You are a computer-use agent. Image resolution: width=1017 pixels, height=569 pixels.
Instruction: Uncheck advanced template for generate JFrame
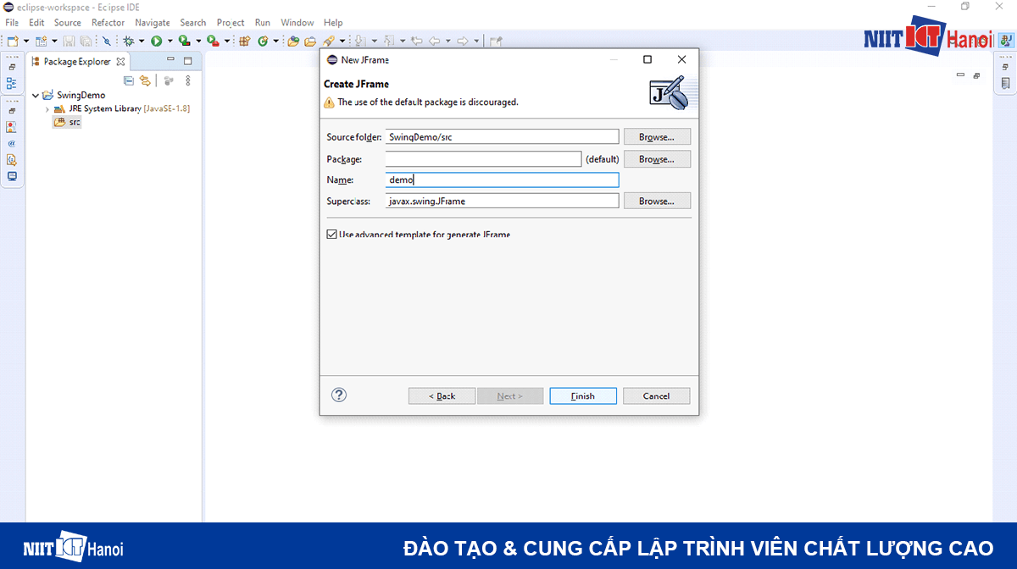pyautogui.click(x=331, y=235)
